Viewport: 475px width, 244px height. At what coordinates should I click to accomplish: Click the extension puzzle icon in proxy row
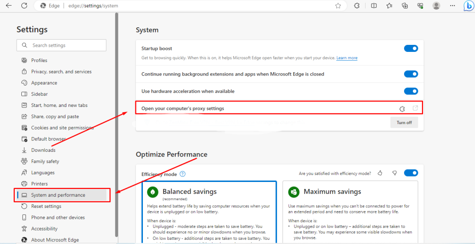pos(402,109)
